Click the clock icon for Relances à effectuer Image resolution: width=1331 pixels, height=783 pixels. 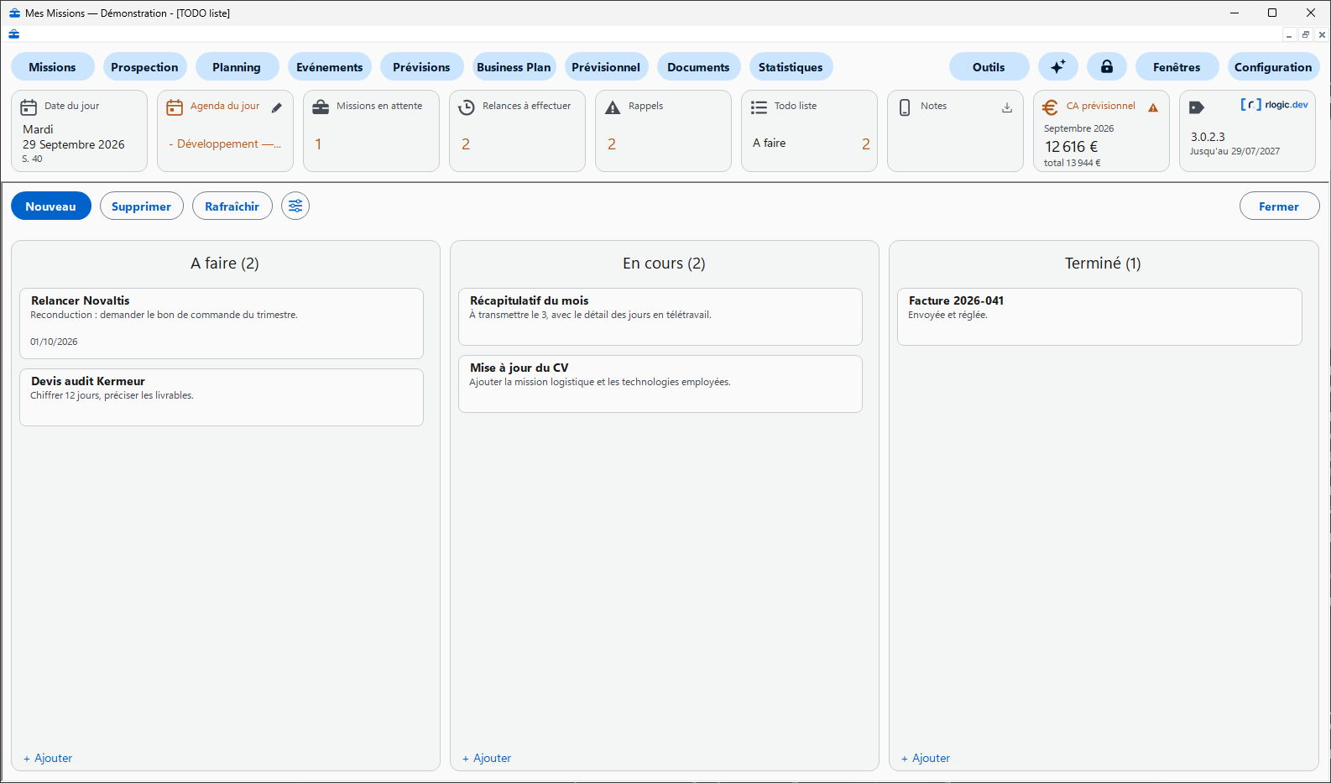[x=467, y=107]
